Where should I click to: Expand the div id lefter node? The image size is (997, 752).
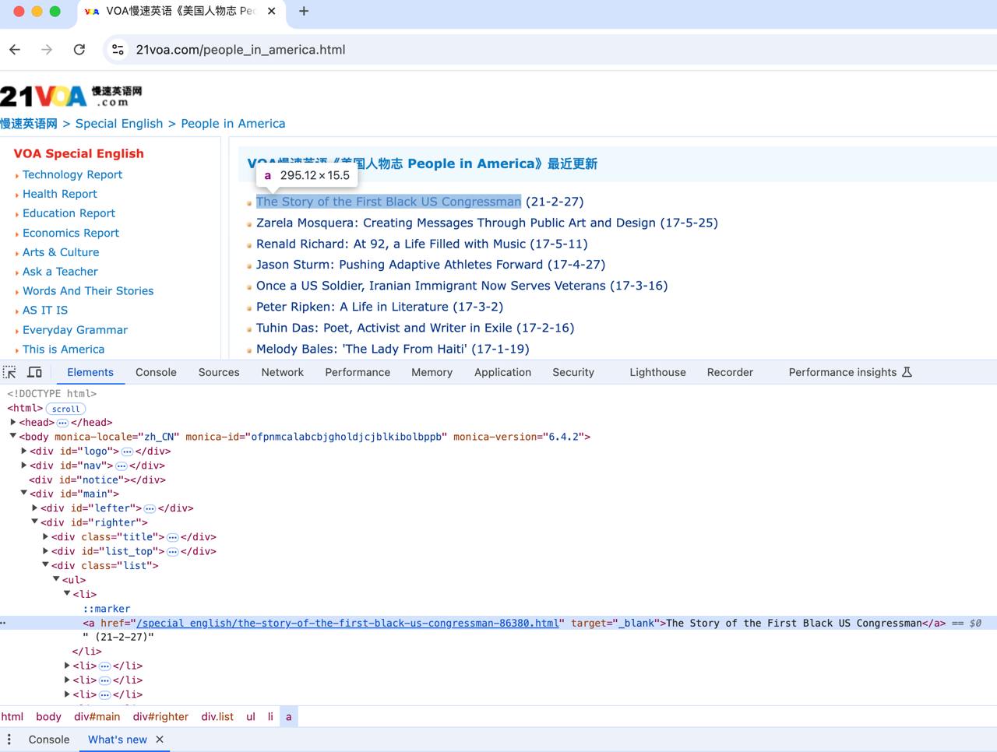point(35,508)
